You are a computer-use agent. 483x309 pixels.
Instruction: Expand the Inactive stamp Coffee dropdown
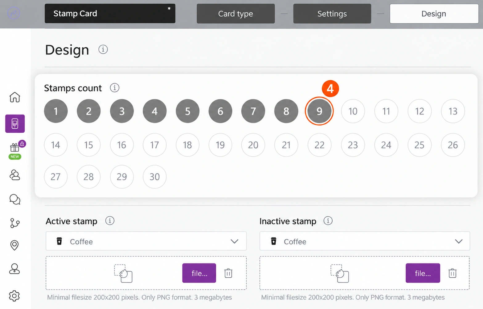pos(365,241)
